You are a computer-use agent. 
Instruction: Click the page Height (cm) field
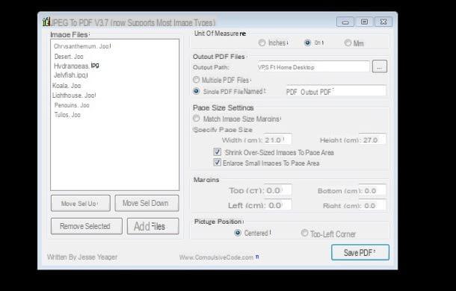point(372,140)
